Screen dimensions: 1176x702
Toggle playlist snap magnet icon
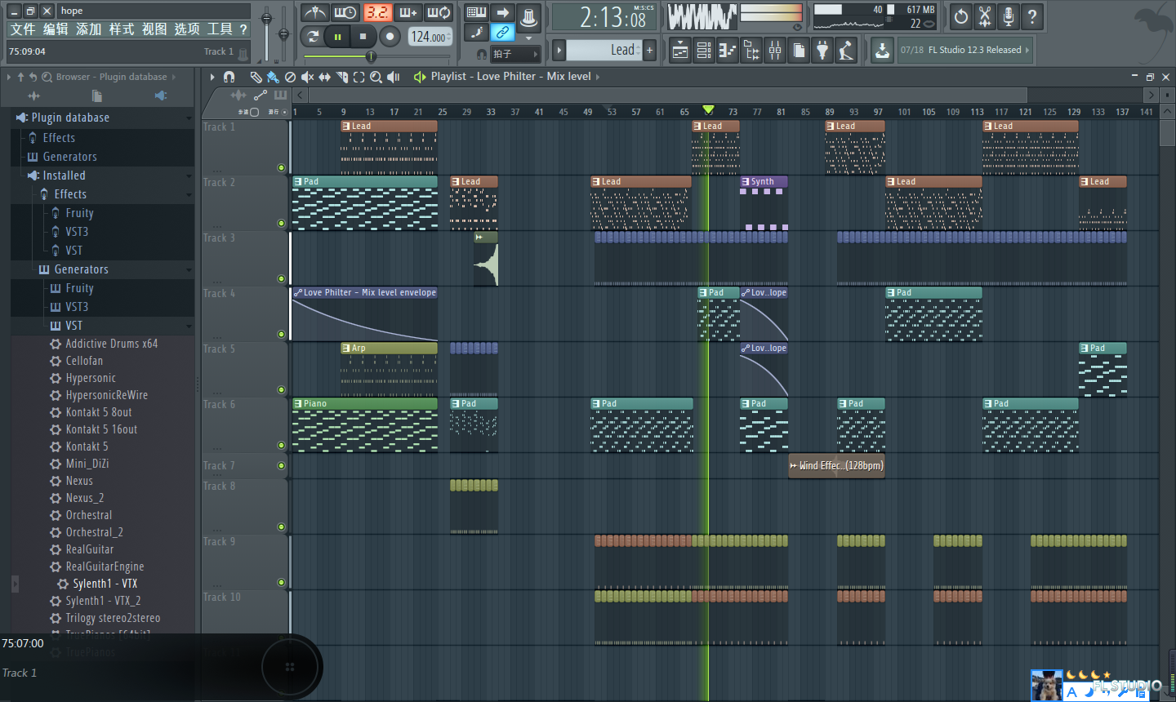pos(229,77)
